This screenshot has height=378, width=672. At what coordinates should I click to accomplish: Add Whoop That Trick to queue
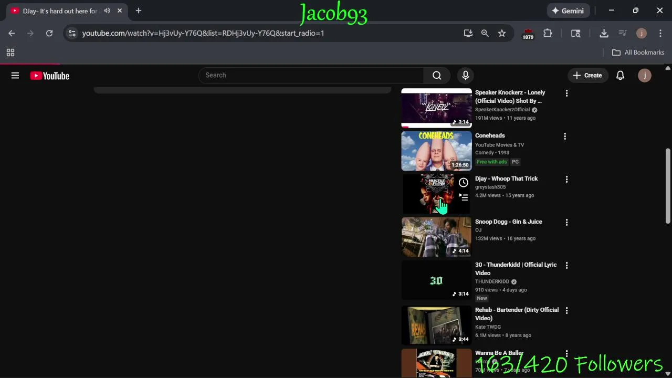tap(463, 197)
